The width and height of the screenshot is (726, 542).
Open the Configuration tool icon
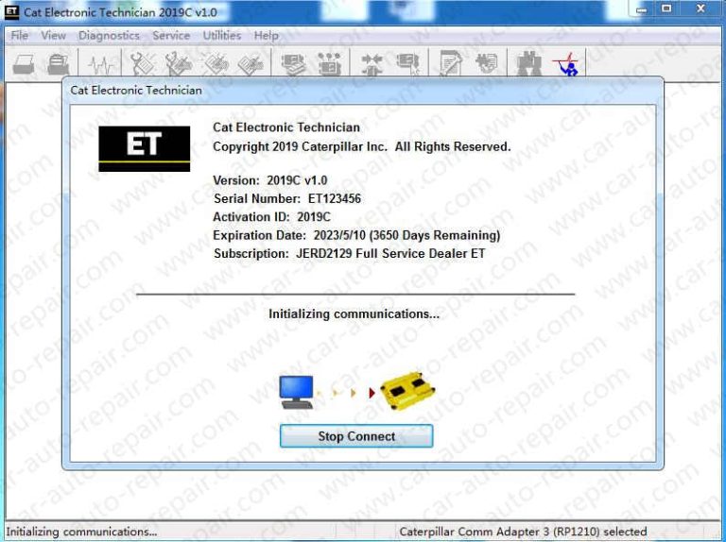point(330,63)
